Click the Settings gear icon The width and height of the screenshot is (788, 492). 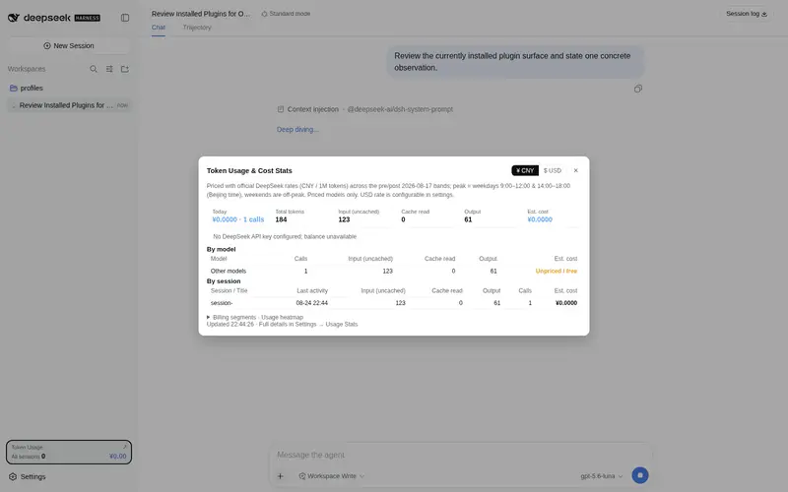click(13, 477)
